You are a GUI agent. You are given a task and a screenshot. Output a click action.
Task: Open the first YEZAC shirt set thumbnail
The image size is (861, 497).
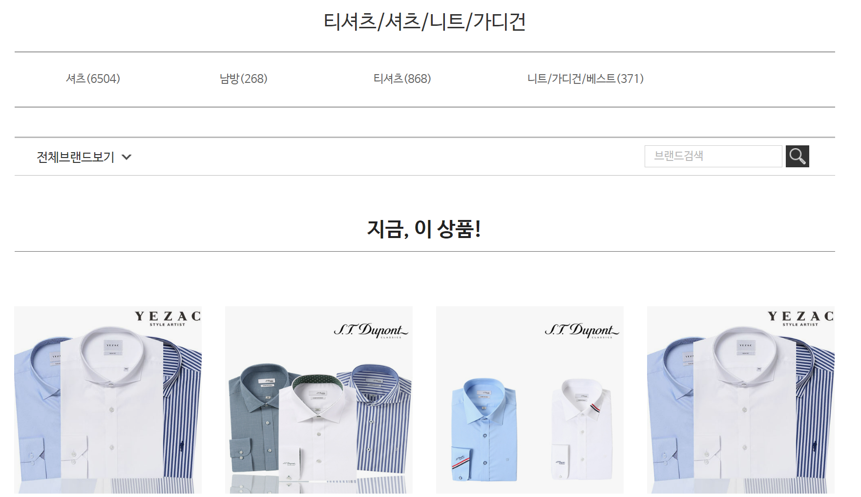(x=108, y=400)
